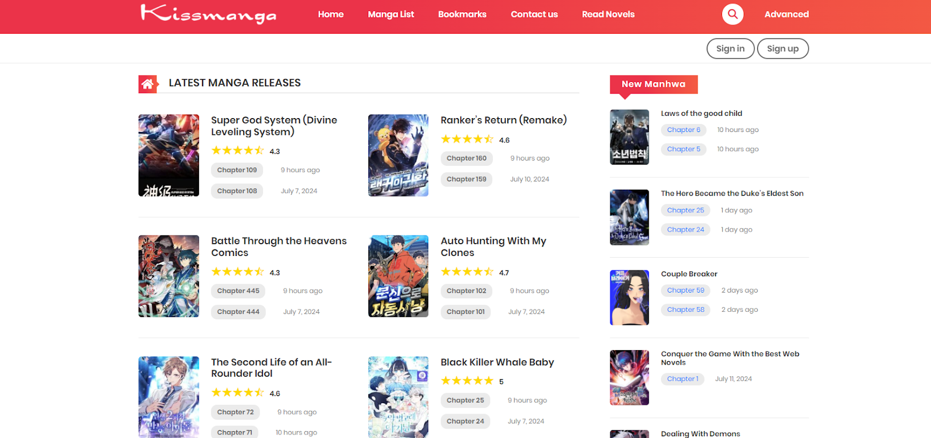Screen dimensions: 931x438
Task: Open Chapter 6 of Laws of the good child
Action: coord(684,130)
